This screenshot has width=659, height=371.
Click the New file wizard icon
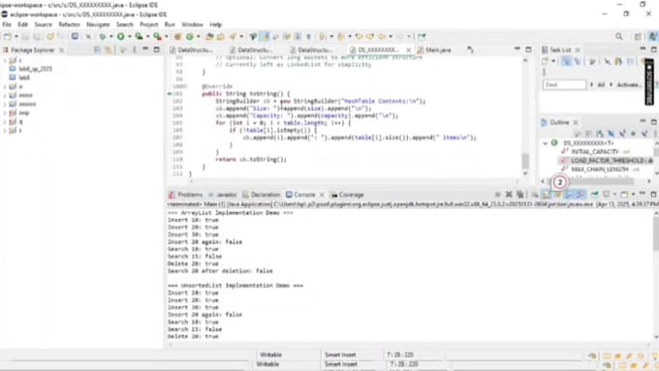pyautogui.click(x=7, y=37)
